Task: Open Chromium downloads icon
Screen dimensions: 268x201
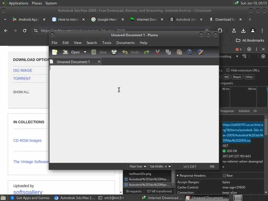Action: coord(243,31)
